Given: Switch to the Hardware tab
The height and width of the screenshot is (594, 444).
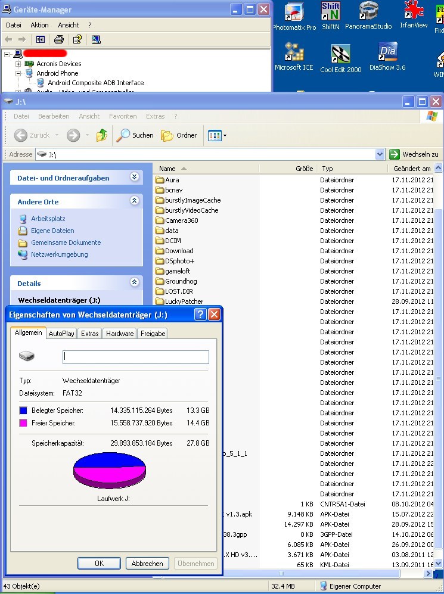Looking at the screenshot, I should click(x=120, y=334).
